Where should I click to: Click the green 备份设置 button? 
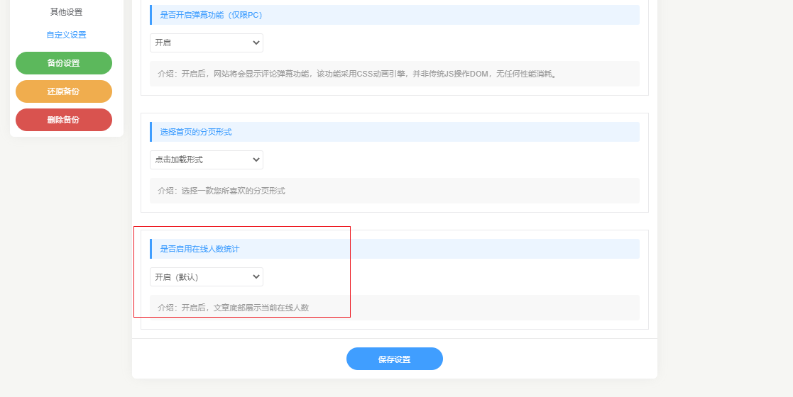click(x=64, y=63)
